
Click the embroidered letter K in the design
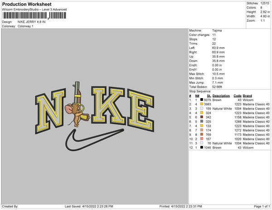[x=108, y=105]
